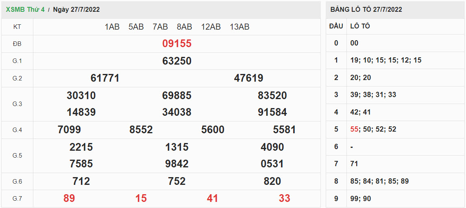Select third prize number 69885
Screen dimensions: 466x208
pos(176,95)
